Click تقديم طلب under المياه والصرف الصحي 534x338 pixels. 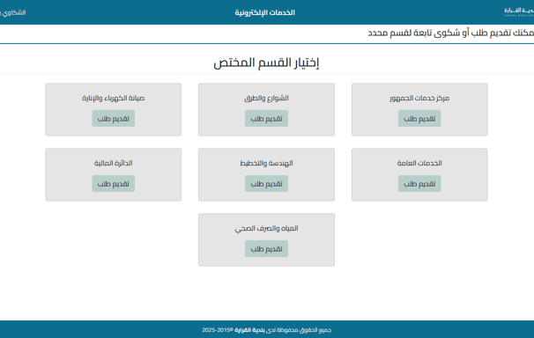click(x=266, y=249)
